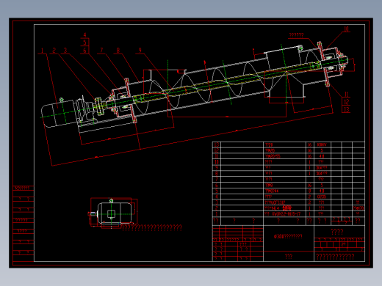Screen dimensions: 382x286
Task: Click callout number 4 in stacked labels
Action: point(84,35)
